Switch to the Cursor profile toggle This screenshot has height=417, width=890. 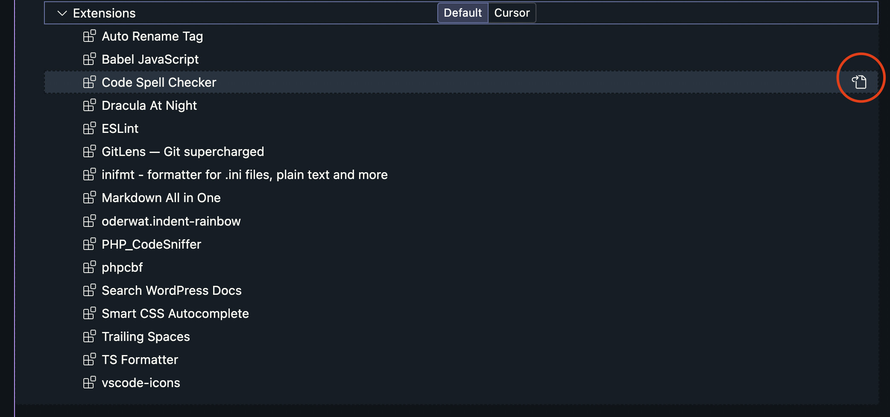pyautogui.click(x=512, y=13)
